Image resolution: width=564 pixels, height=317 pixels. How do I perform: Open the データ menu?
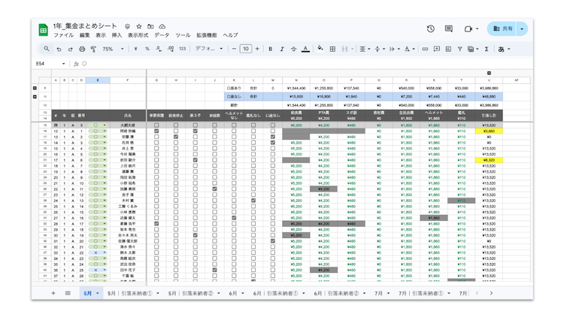162,35
